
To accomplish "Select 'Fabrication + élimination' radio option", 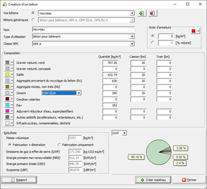I will 10,145.
